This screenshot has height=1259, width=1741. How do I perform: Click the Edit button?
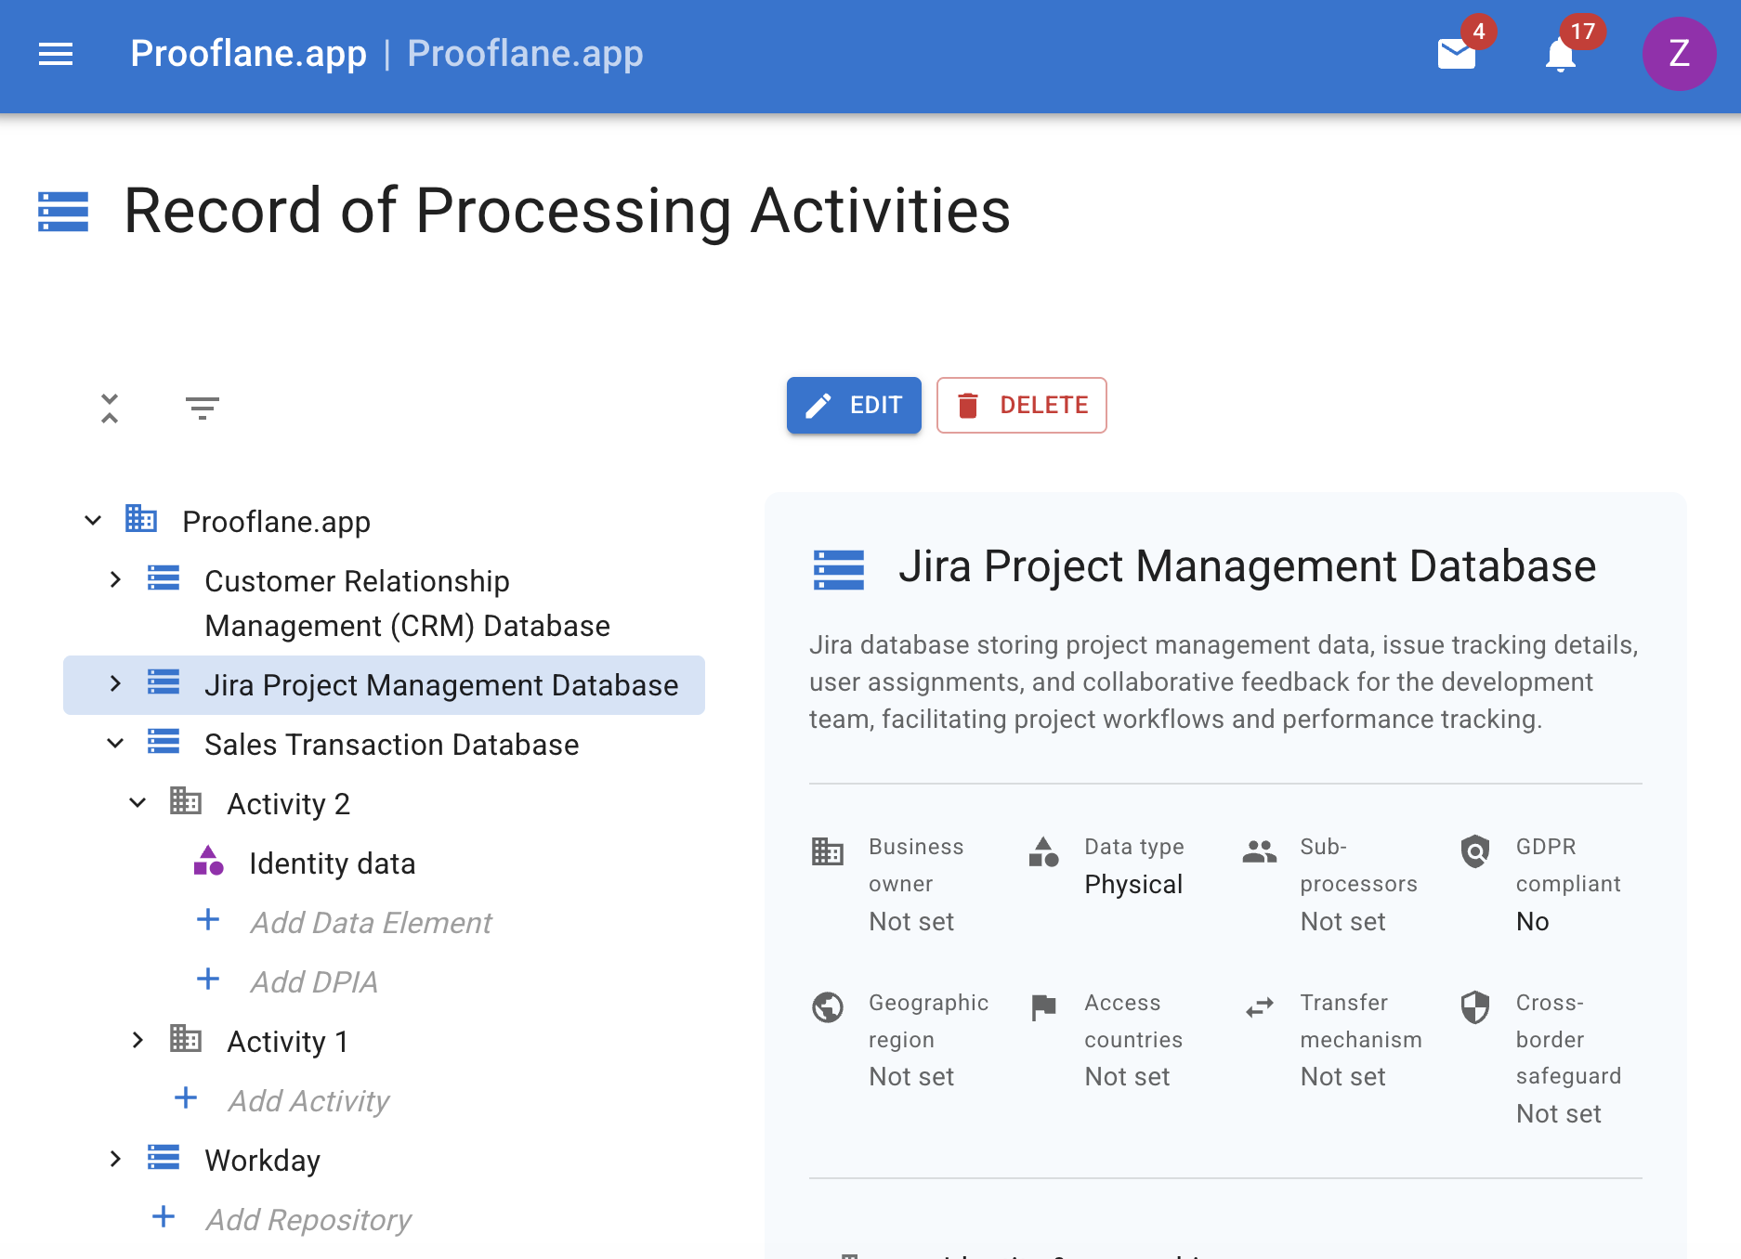853,406
